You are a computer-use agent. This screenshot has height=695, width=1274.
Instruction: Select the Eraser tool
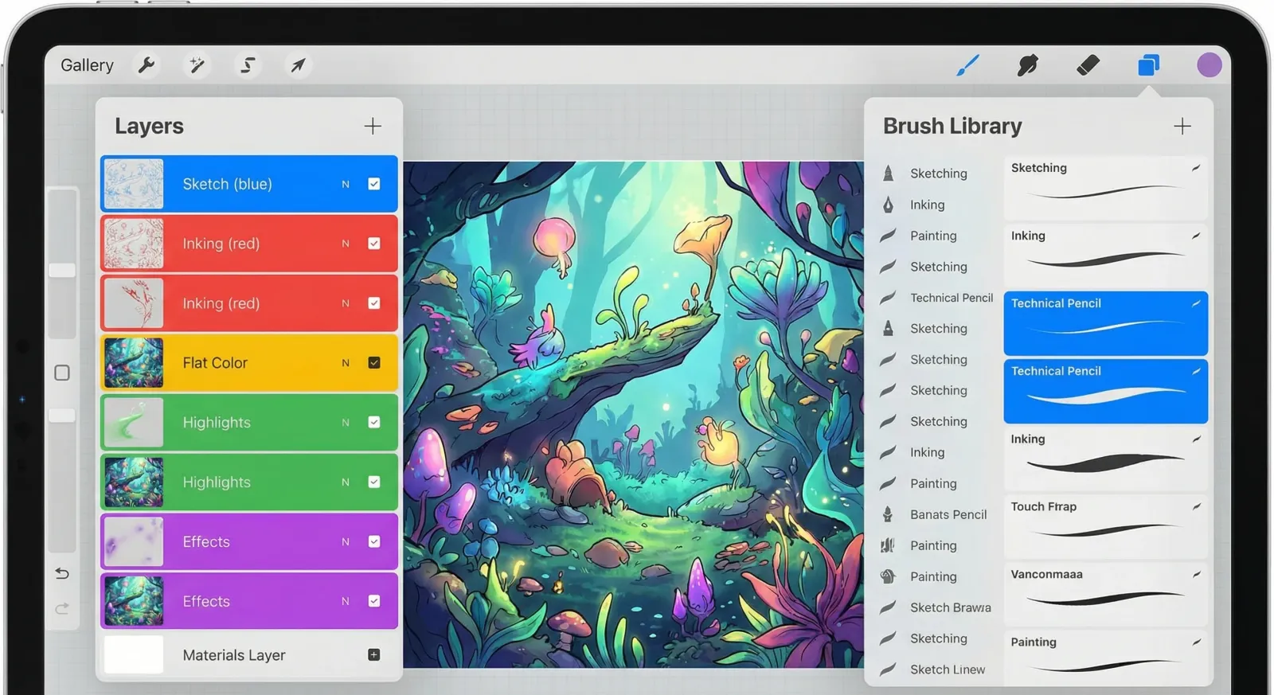coord(1088,65)
